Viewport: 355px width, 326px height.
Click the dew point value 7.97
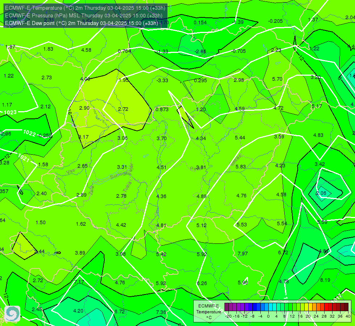click(243, 254)
